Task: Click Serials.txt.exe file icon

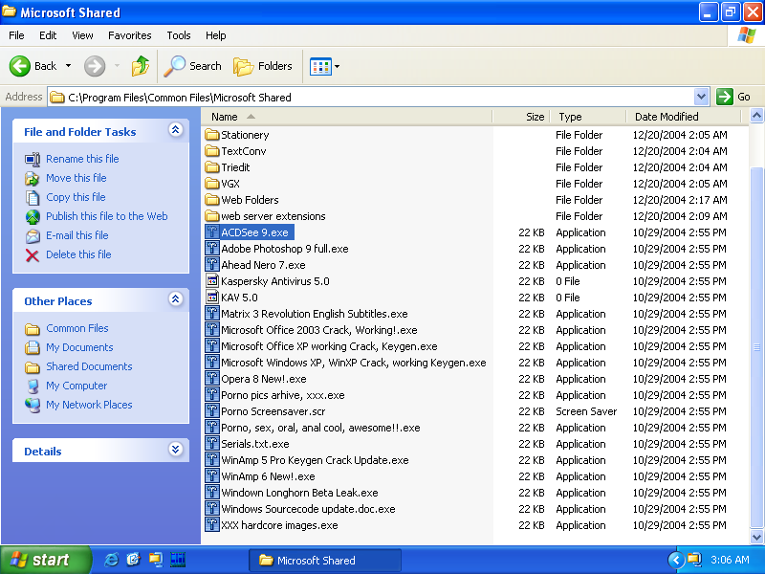Action: pyautogui.click(x=211, y=444)
